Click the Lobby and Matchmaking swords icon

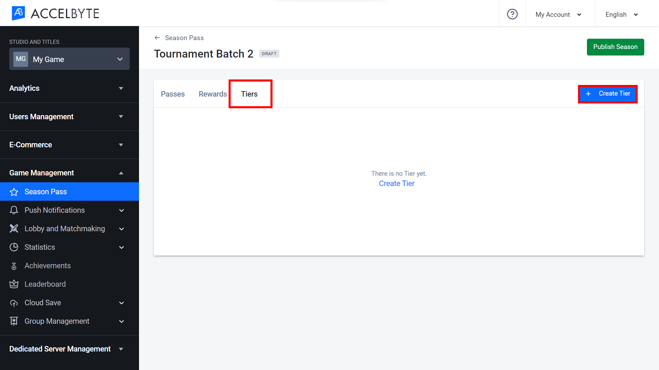(14, 228)
